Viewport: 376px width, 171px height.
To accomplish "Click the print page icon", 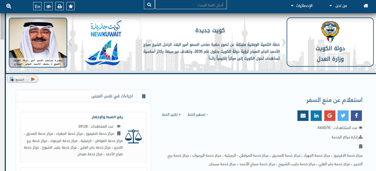I will tap(59, 6).
